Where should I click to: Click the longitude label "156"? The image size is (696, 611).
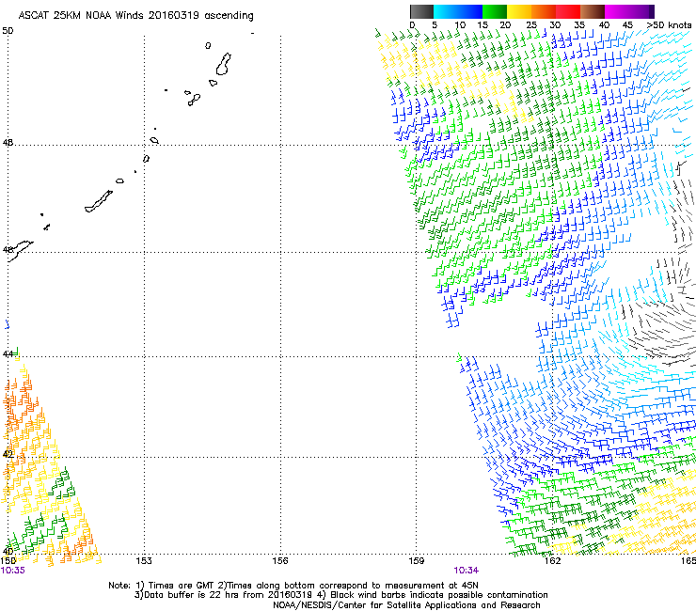point(280,561)
